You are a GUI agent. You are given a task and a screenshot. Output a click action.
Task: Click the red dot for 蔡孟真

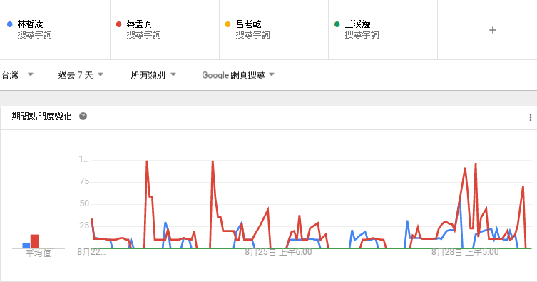119,24
